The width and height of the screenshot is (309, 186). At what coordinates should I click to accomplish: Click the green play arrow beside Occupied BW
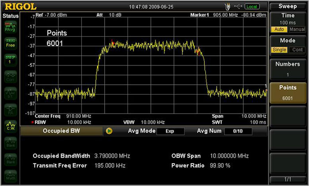109,131
